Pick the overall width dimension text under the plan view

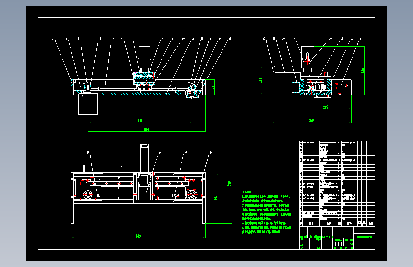click(138, 236)
